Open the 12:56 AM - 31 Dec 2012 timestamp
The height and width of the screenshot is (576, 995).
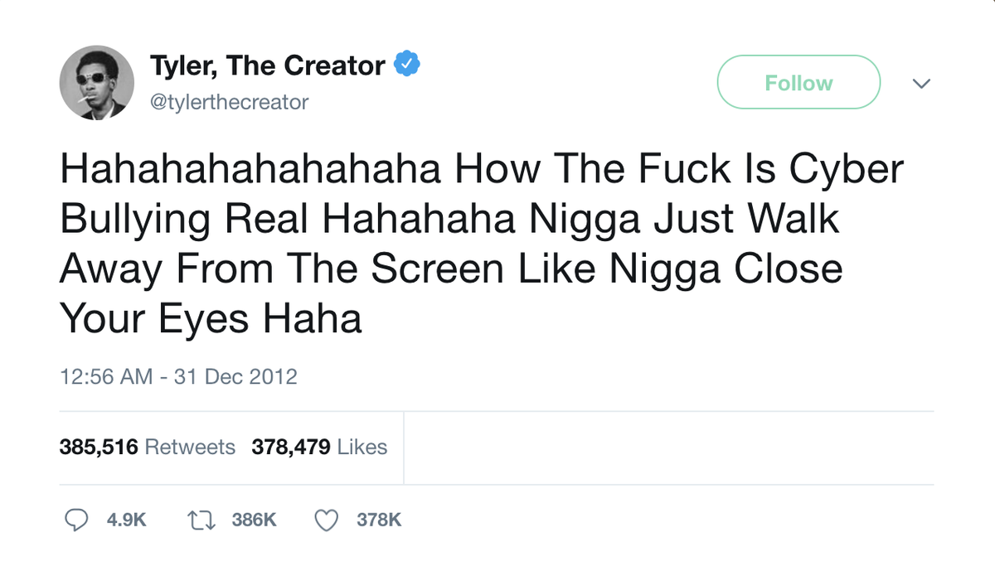tap(178, 376)
